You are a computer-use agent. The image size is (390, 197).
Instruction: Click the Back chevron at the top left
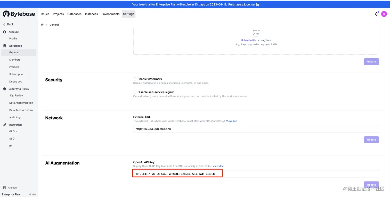pyautogui.click(x=4, y=24)
